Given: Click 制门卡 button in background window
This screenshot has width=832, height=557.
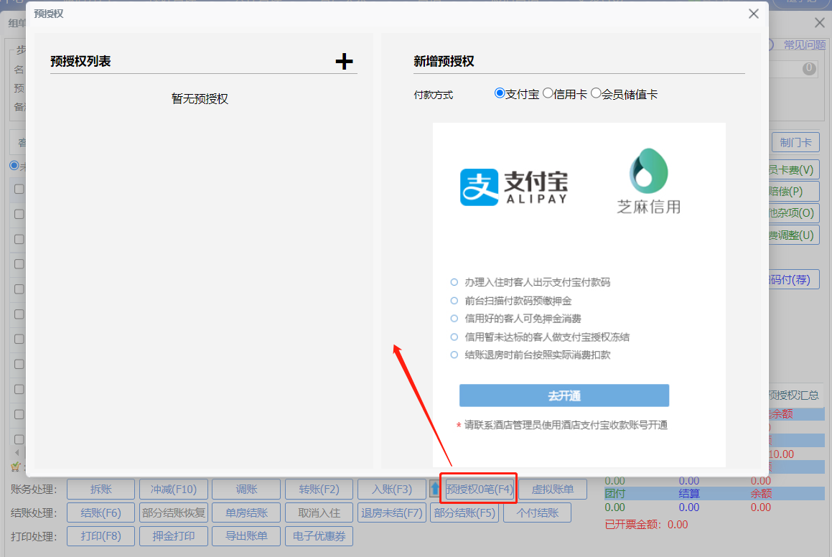Looking at the screenshot, I should point(795,142).
